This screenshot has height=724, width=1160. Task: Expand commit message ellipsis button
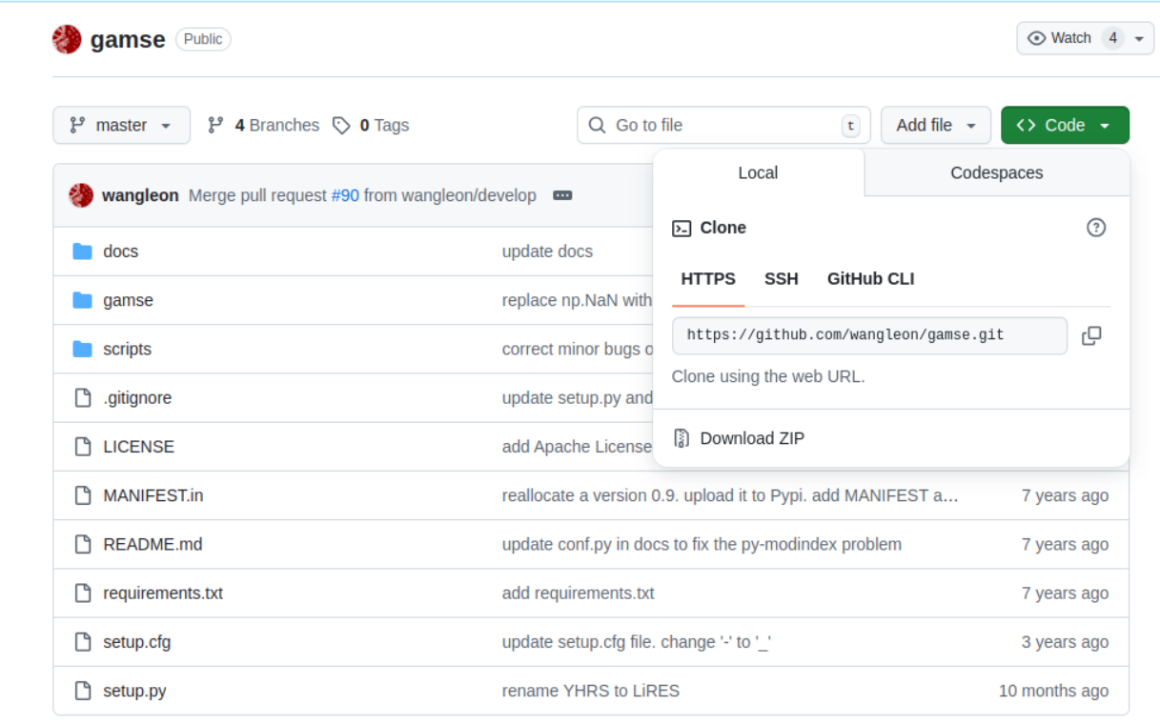(x=562, y=195)
